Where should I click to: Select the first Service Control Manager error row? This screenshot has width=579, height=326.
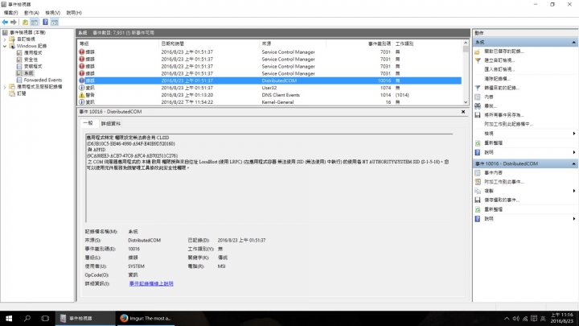269,52
